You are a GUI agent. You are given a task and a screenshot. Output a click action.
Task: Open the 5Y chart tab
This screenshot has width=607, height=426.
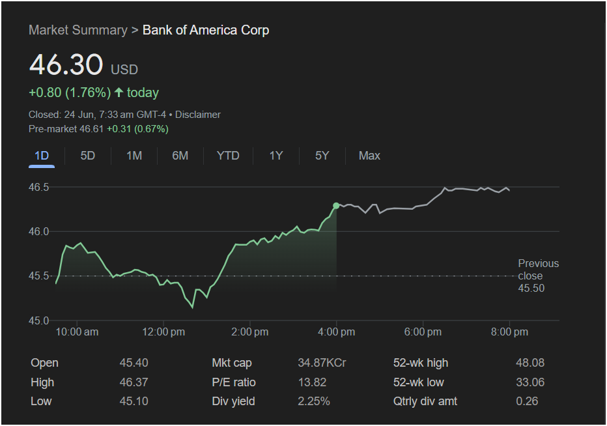point(322,156)
